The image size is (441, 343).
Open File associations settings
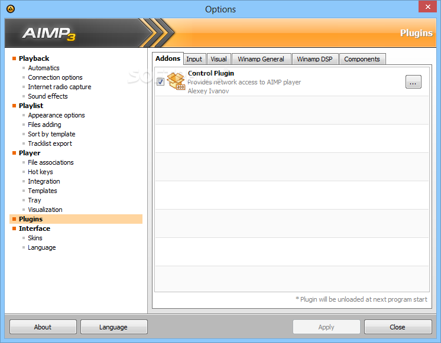point(51,162)
